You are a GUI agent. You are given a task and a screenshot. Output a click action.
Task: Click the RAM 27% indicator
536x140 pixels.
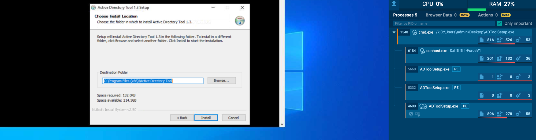(502, 4)
